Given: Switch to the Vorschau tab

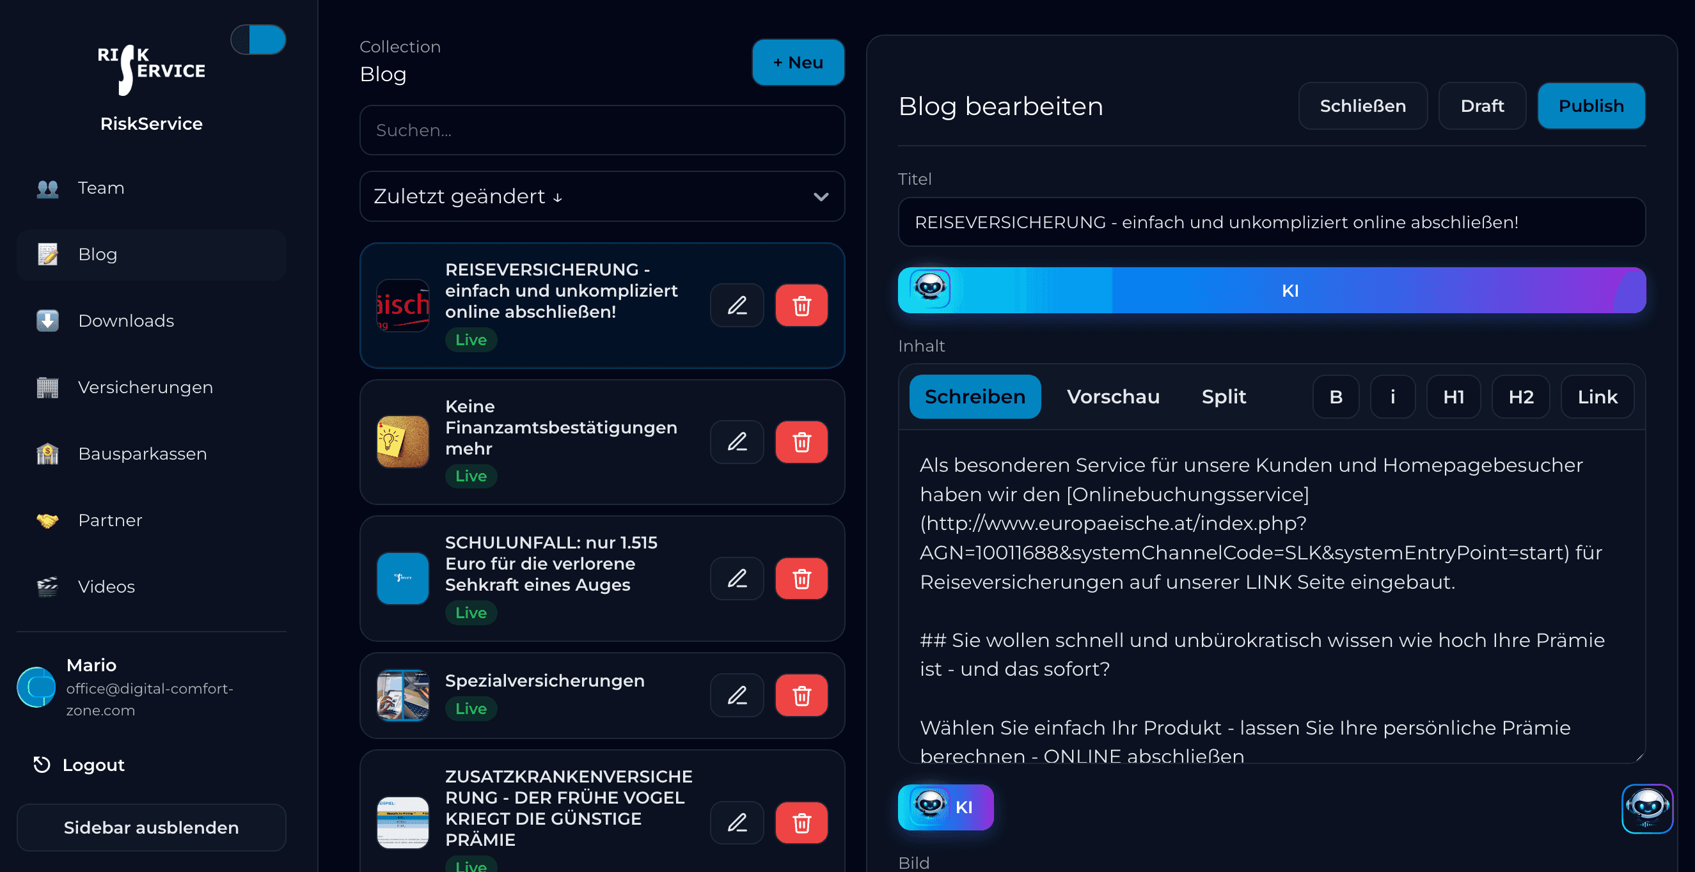Looking at the screenshot, I should point(1113,396).
